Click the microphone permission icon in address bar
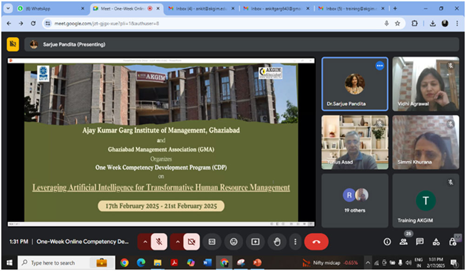 click(386, 24)
